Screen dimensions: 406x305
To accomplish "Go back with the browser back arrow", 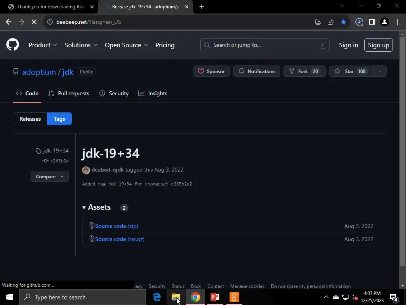I will (x=9, y=22).
